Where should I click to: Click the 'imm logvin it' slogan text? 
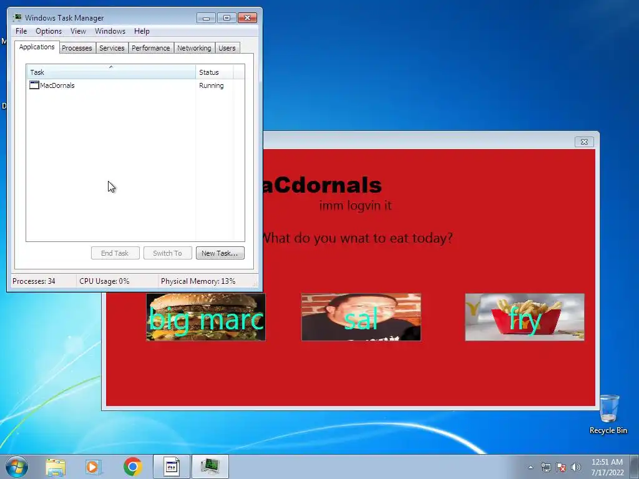pos(355,205)
